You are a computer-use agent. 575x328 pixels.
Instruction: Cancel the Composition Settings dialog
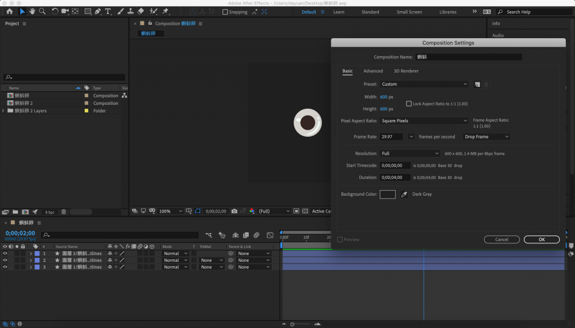click(x=501, y=239)
